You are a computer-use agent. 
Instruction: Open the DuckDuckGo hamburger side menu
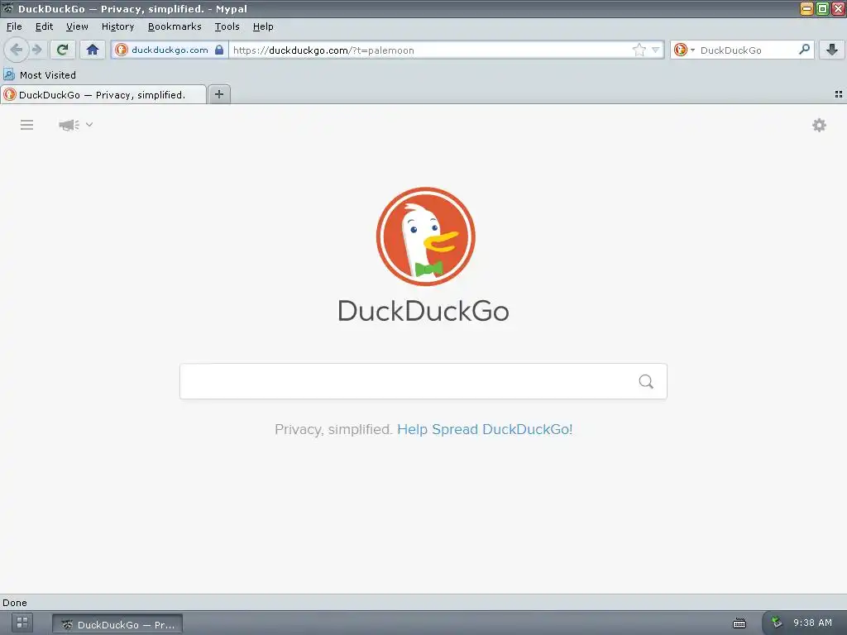27,125
